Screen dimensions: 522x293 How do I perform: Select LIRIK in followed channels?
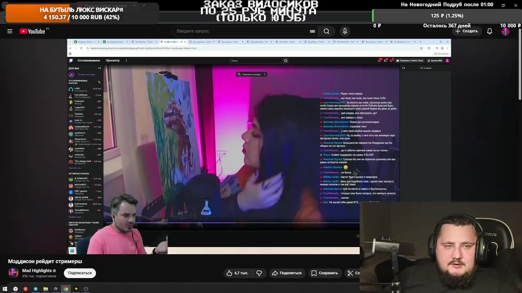pyautogui.click(x=85, y=89)
